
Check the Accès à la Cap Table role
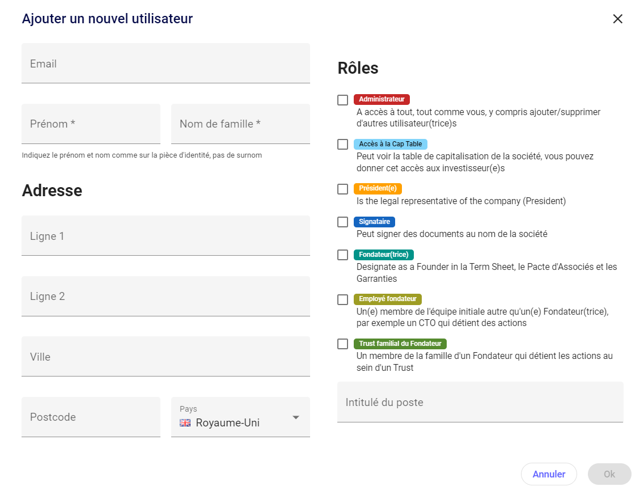pos(342,144)
